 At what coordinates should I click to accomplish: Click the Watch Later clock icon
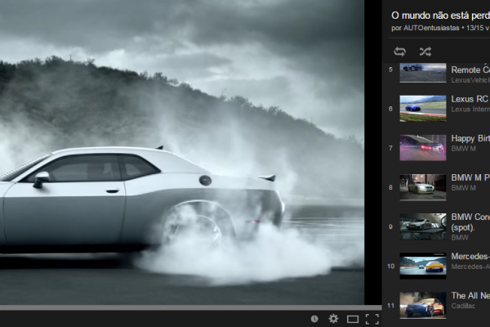point(314,318)
